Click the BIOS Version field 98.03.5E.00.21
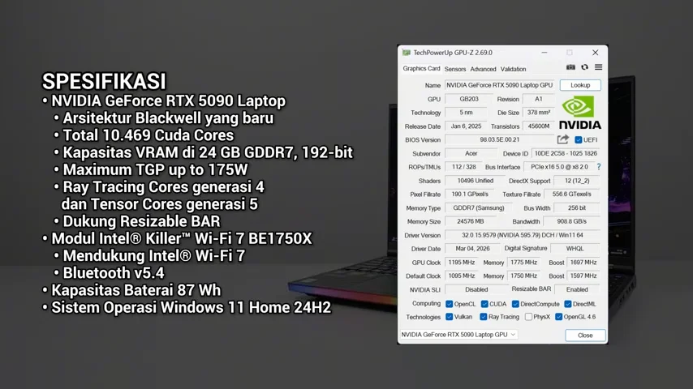The height and width of the screenshot is (389, 693). coord(499,139)
